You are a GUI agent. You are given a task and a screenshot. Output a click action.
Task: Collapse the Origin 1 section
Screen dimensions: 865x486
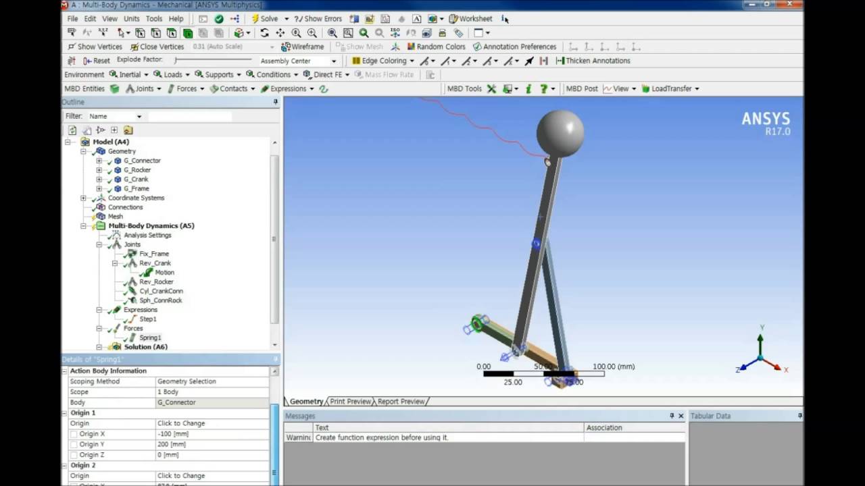[66, 412]
